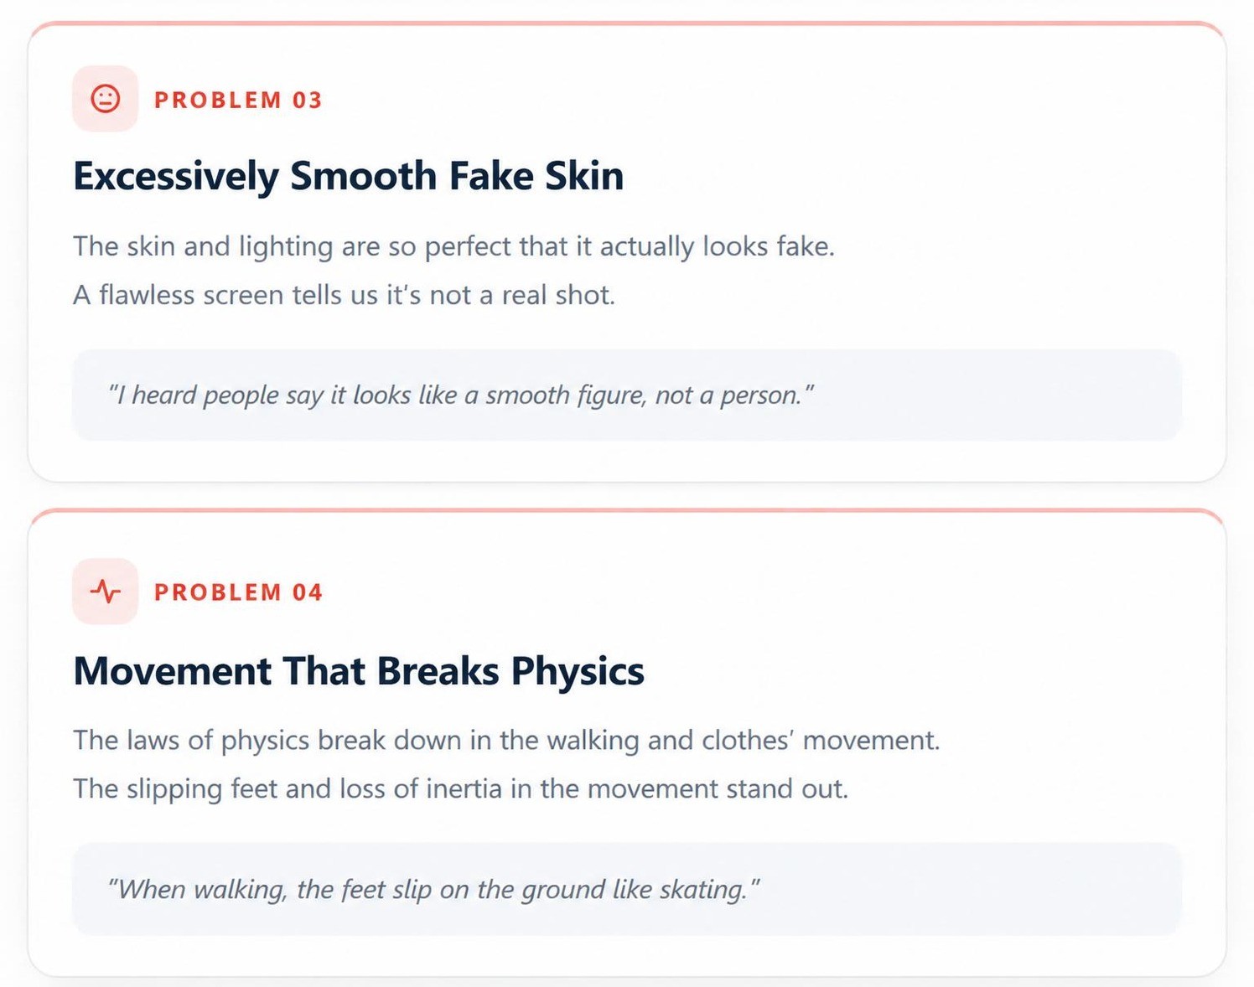Click the word 'Physics' in the second card heading
Image resolution: width=1254 pixels, height=987 pixels.
point(578,672)
